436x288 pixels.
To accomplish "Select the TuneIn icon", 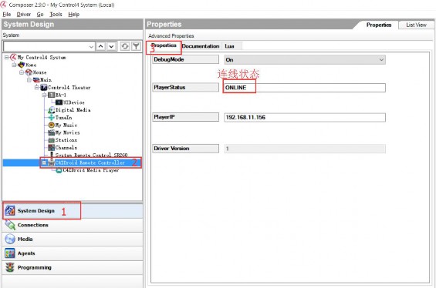I will (x=52, y=118).
